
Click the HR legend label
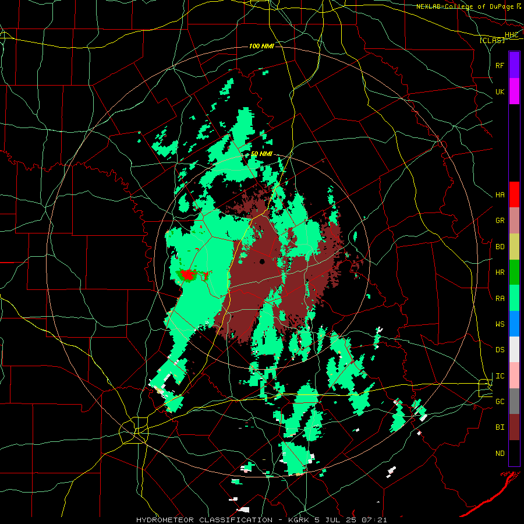tap(500, 272)
